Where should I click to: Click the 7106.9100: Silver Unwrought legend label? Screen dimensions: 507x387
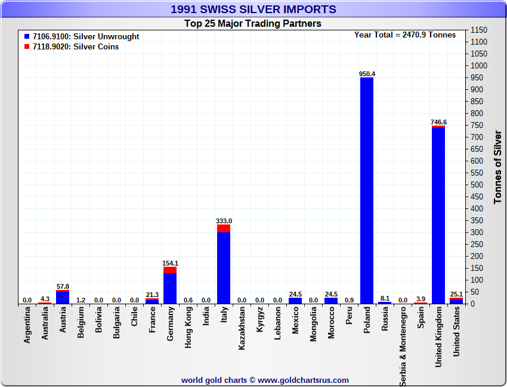click(x=86, y=36)
